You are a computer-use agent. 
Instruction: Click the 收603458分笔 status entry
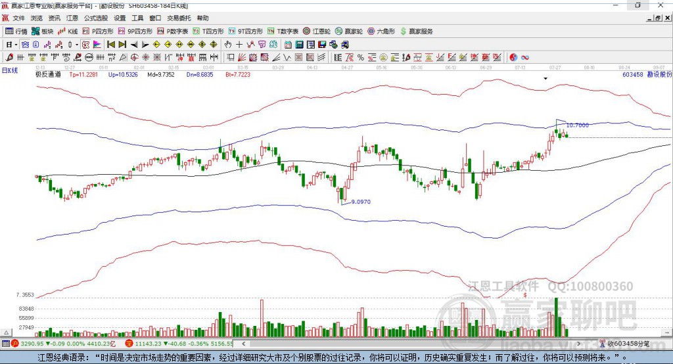(x=624, y=344)
